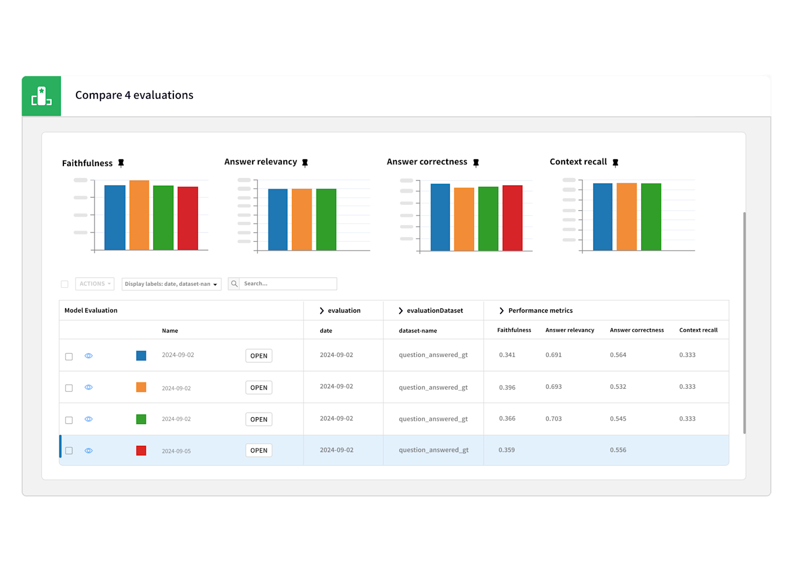Open the blue 2024-09-02 evaluation

tap(259, 356)
